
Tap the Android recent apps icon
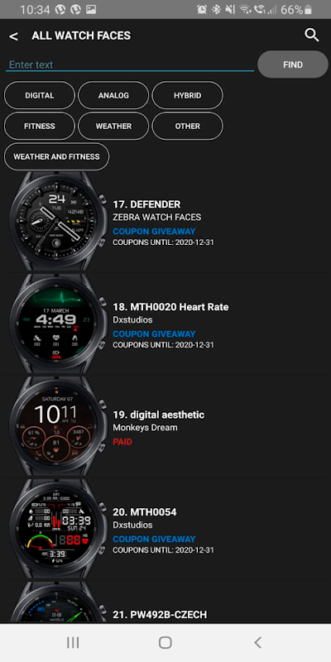(x=73, y=643)
